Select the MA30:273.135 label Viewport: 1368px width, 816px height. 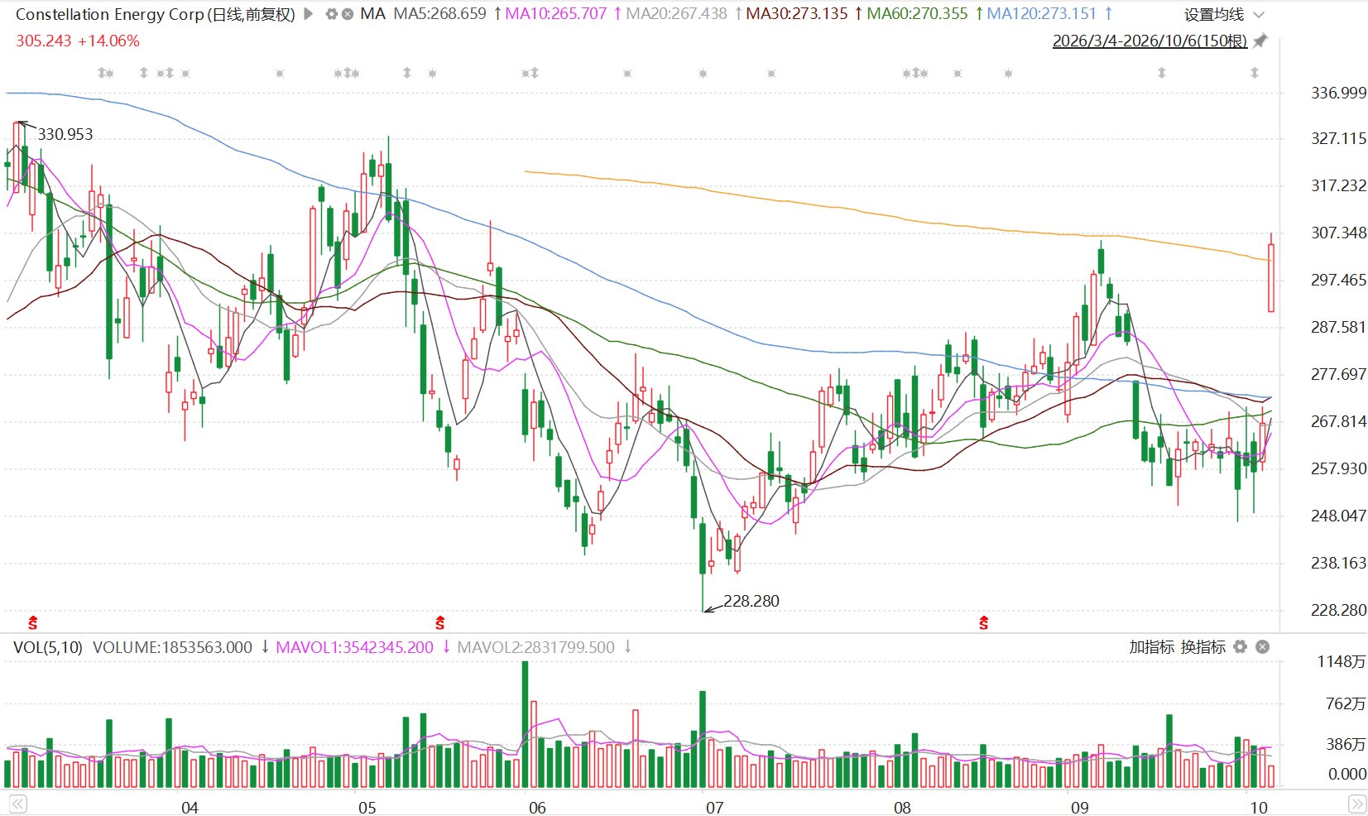click(797, 14)
